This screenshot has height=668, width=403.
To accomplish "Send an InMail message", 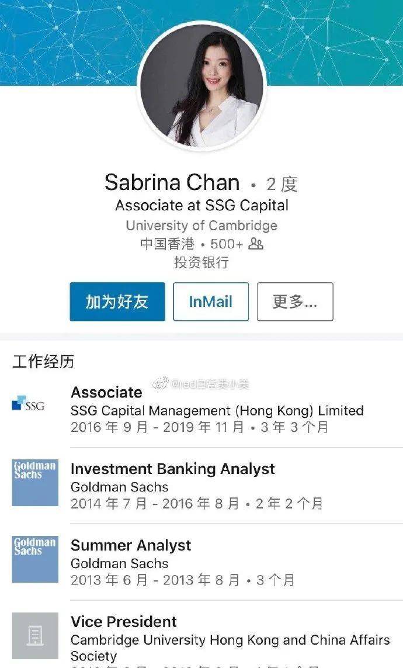I will pyautogui.click(x=210, y=302).
